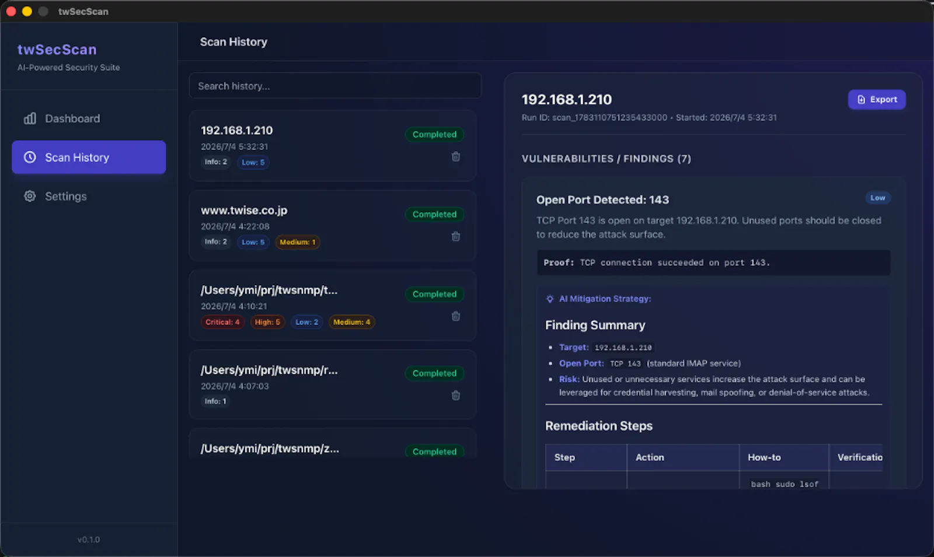Image resolution: width=934 pixels, height=557 pixels.
Task: Delete the www.twise.co.jp scan entry
Action: point(456,236)
